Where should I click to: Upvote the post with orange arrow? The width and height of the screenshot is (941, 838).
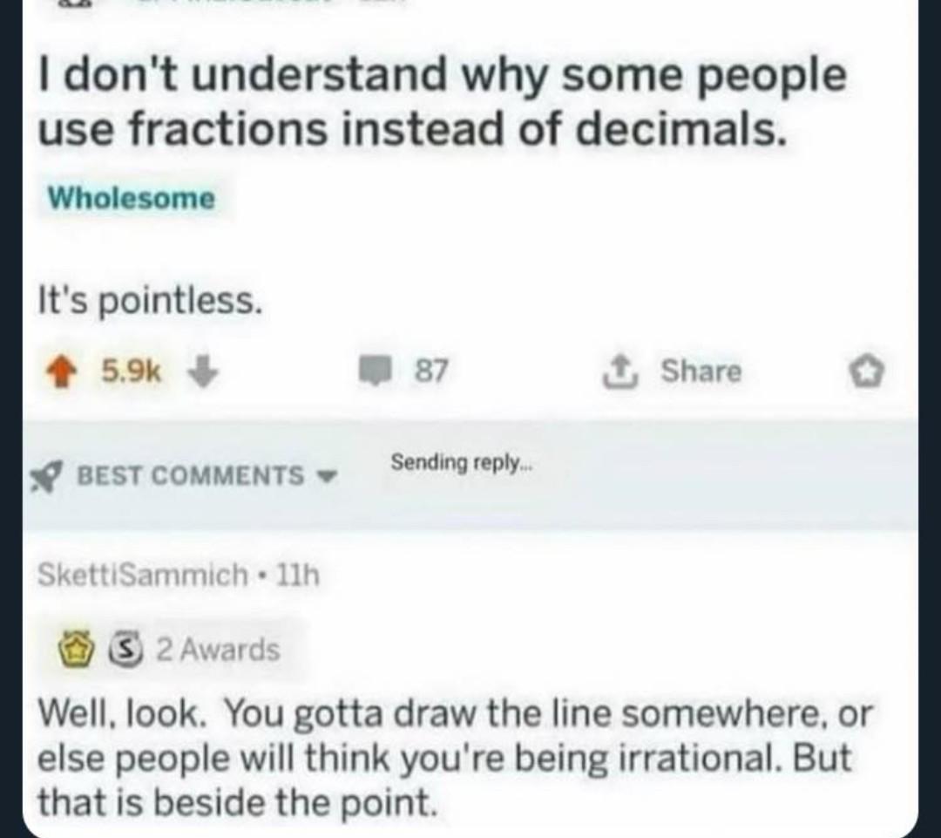tap(61, 371)
